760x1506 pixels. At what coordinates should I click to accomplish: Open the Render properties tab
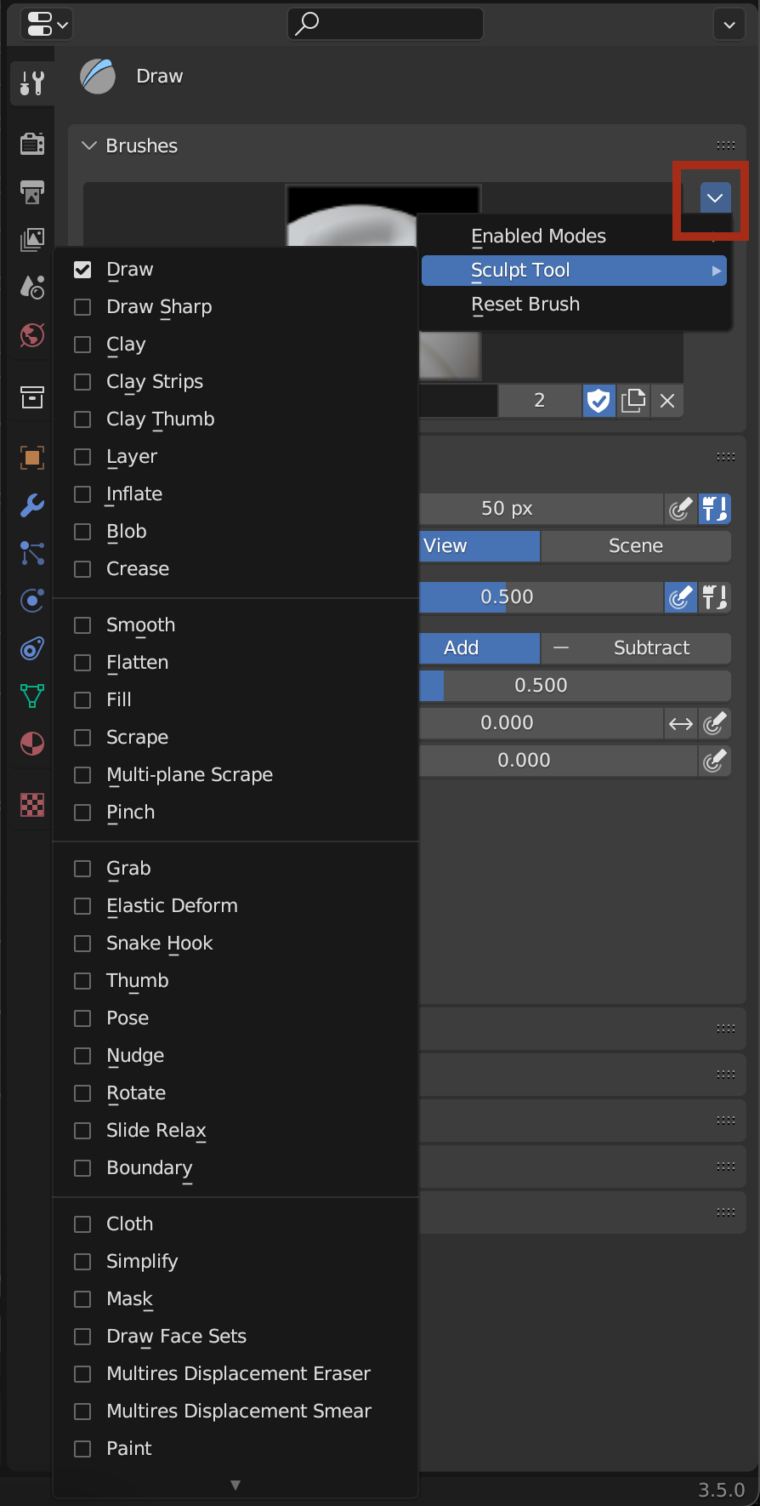click(32, 144)
